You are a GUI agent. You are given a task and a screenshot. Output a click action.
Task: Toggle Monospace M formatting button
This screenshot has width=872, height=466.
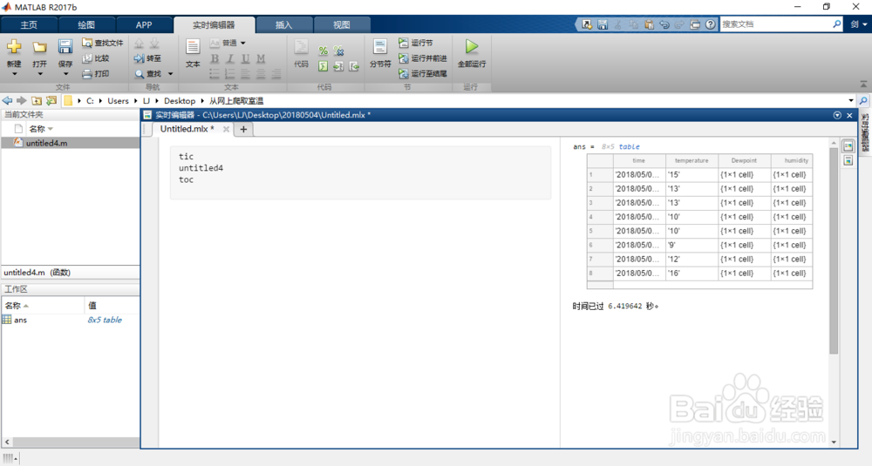point(261,58)
